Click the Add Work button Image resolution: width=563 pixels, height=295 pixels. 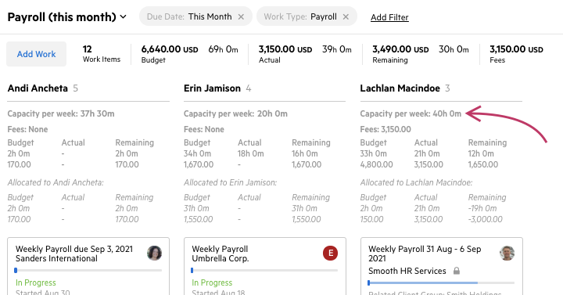pos(36,54)
